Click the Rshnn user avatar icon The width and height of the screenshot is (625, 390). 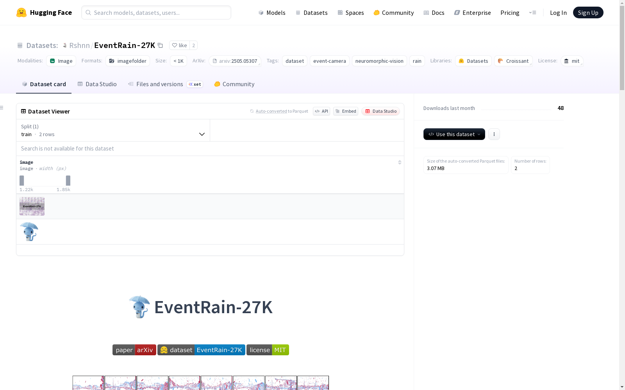point(65,45)
